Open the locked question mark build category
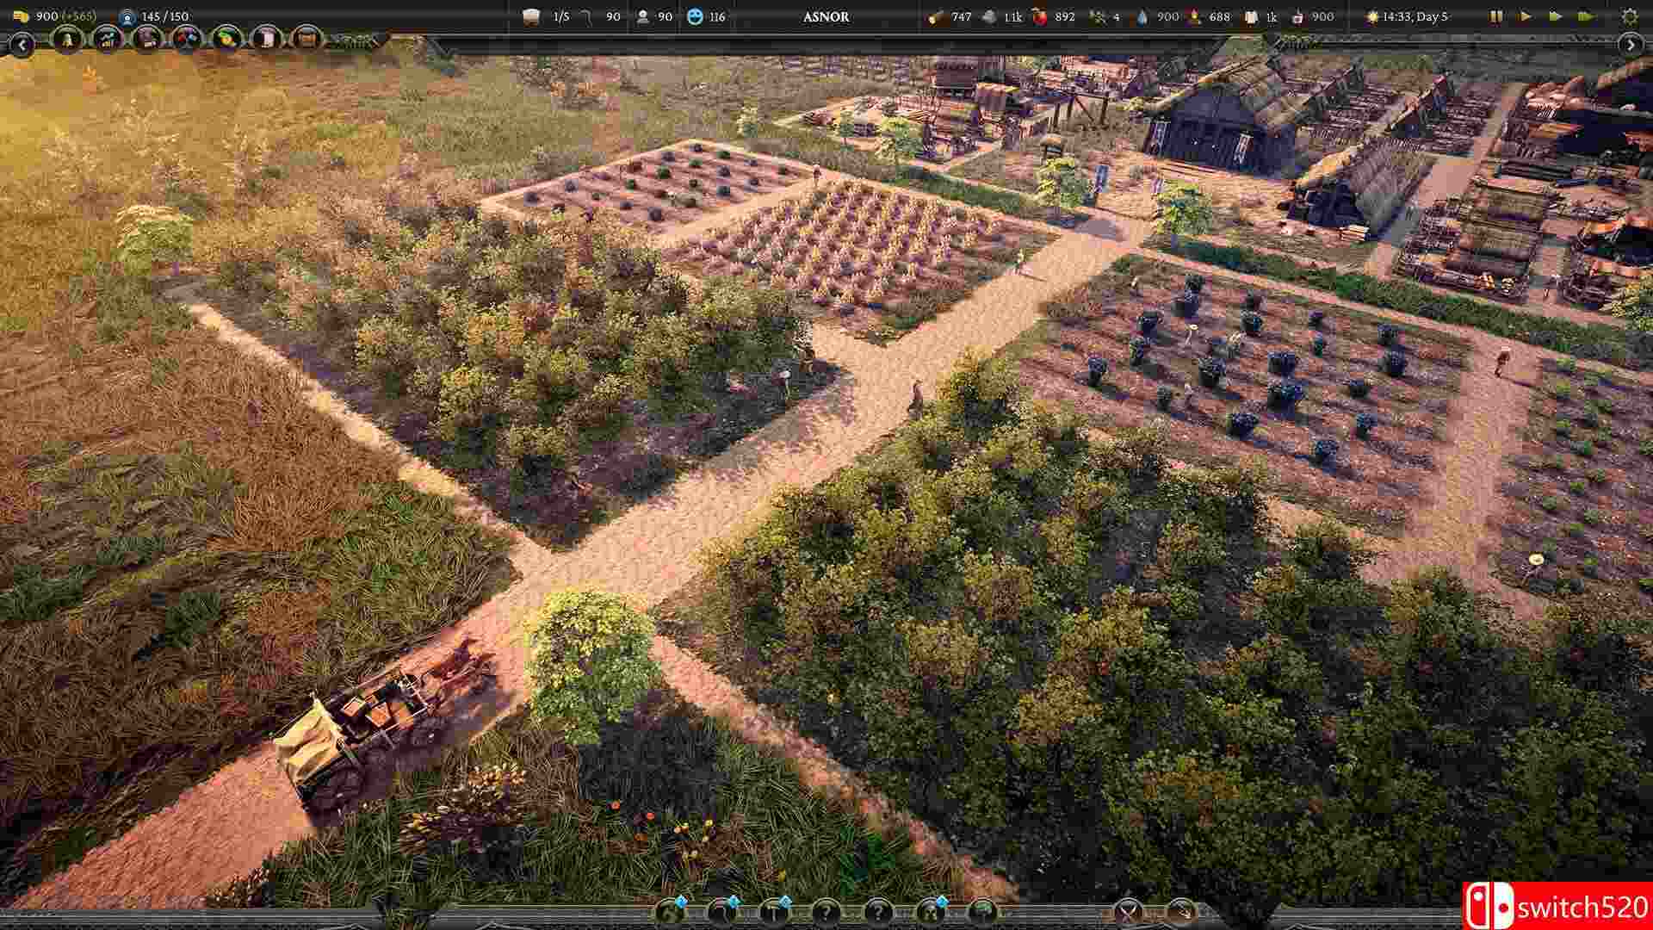This screenshot has height=930, width=1653. tap(826, 911)
